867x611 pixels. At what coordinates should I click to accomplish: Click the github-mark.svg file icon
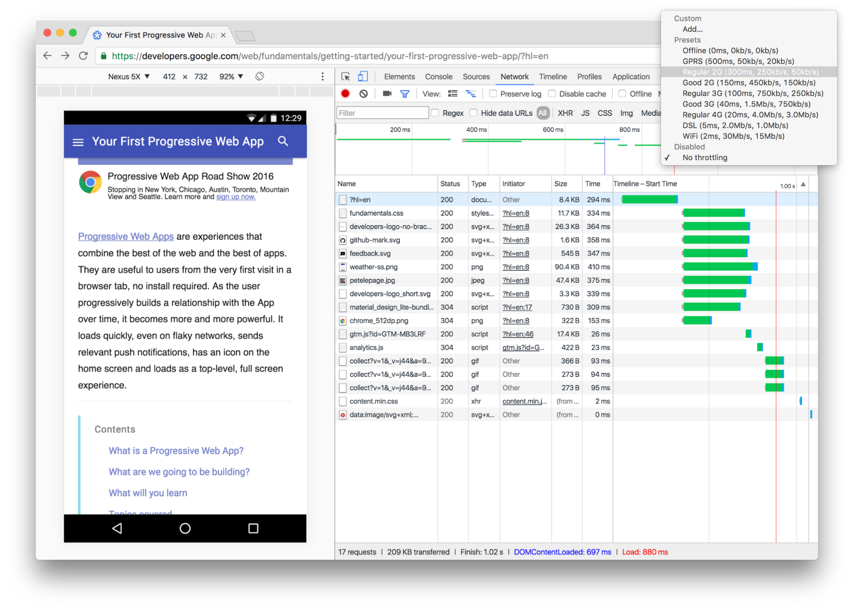343,240
